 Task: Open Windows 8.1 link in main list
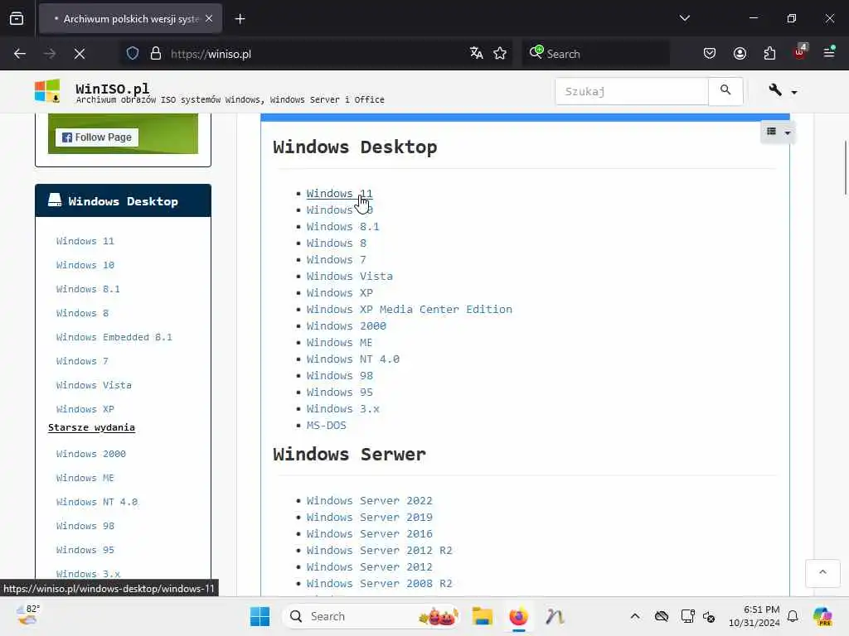(x=342, y=227)
